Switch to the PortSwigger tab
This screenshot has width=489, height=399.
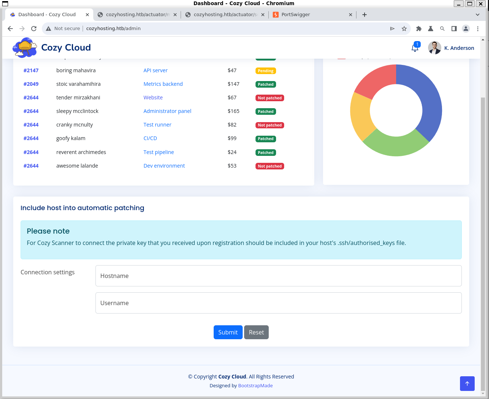pyautogui.click(x=313, y=15)
